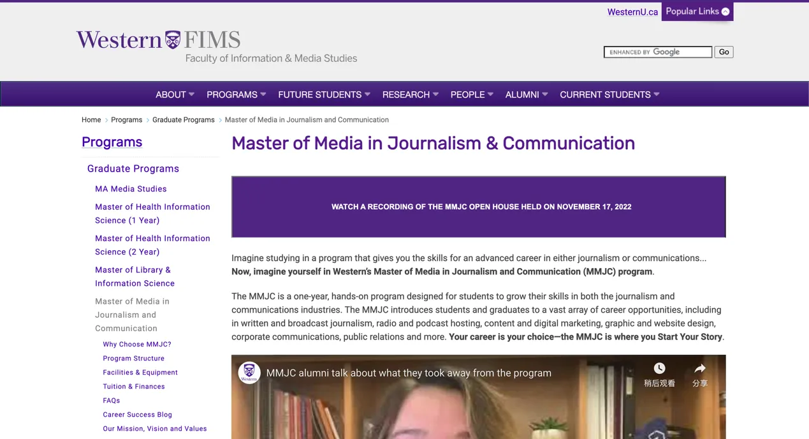
Task: Go to Home in breadcrumb
Action: (91, 120)
